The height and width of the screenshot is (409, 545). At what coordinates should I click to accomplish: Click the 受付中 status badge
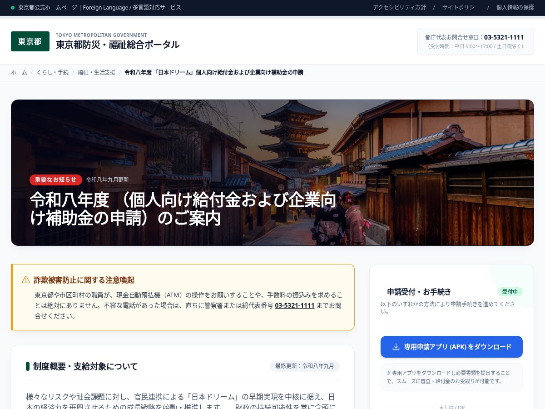510,292
